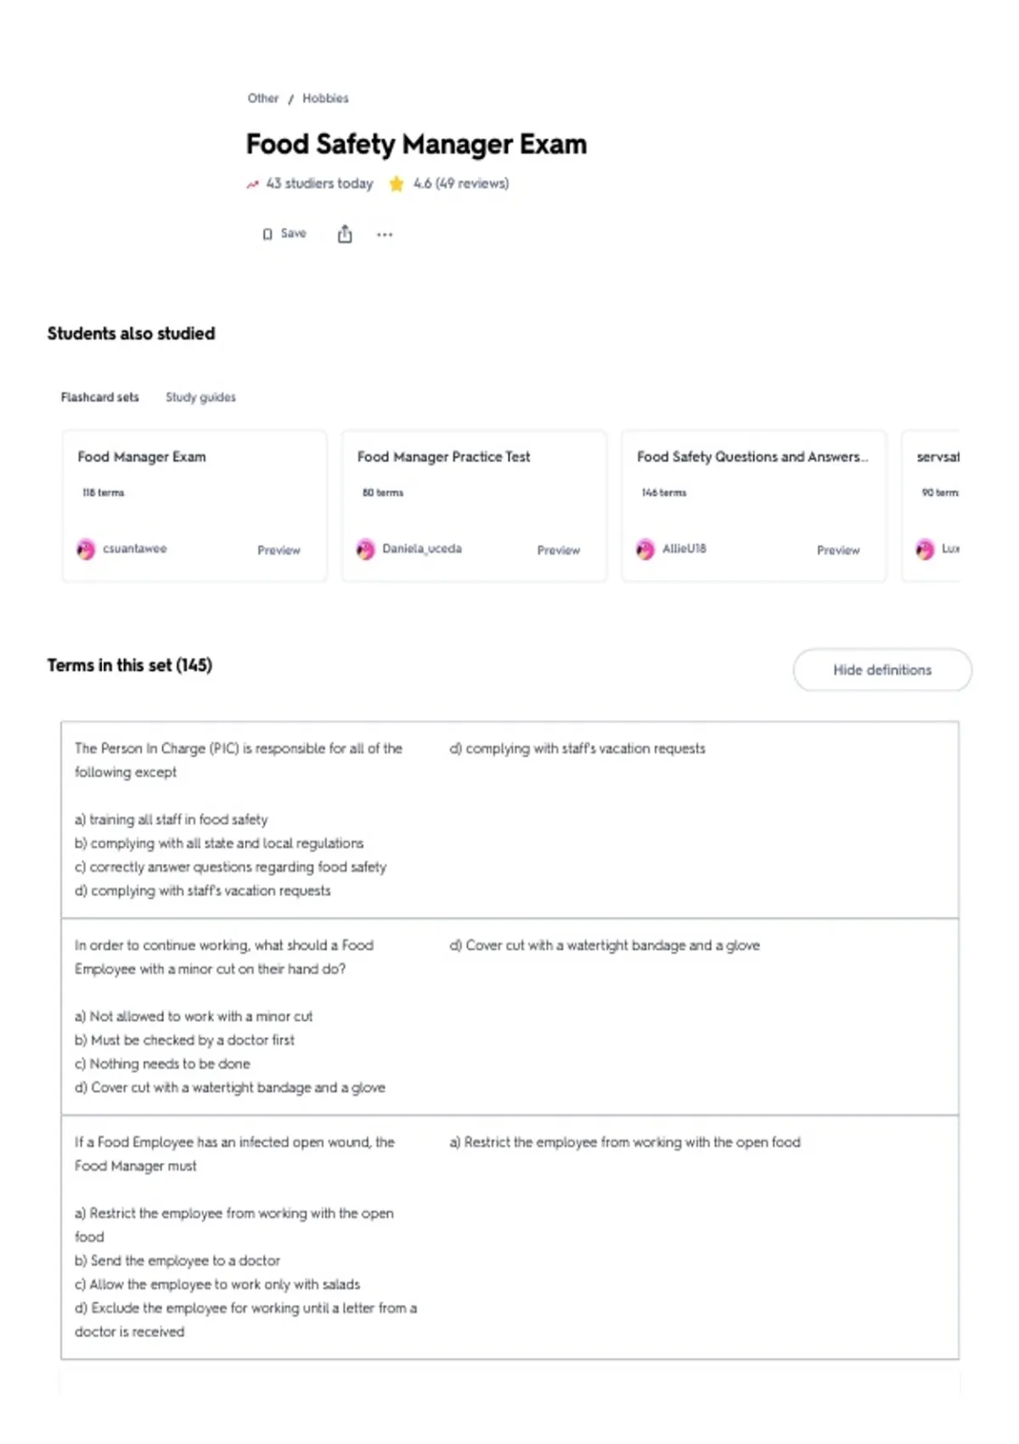Screen dimensions: 1019x1444
Task: Toggle the Hide definitions button
Action: [x=882, y=670]
